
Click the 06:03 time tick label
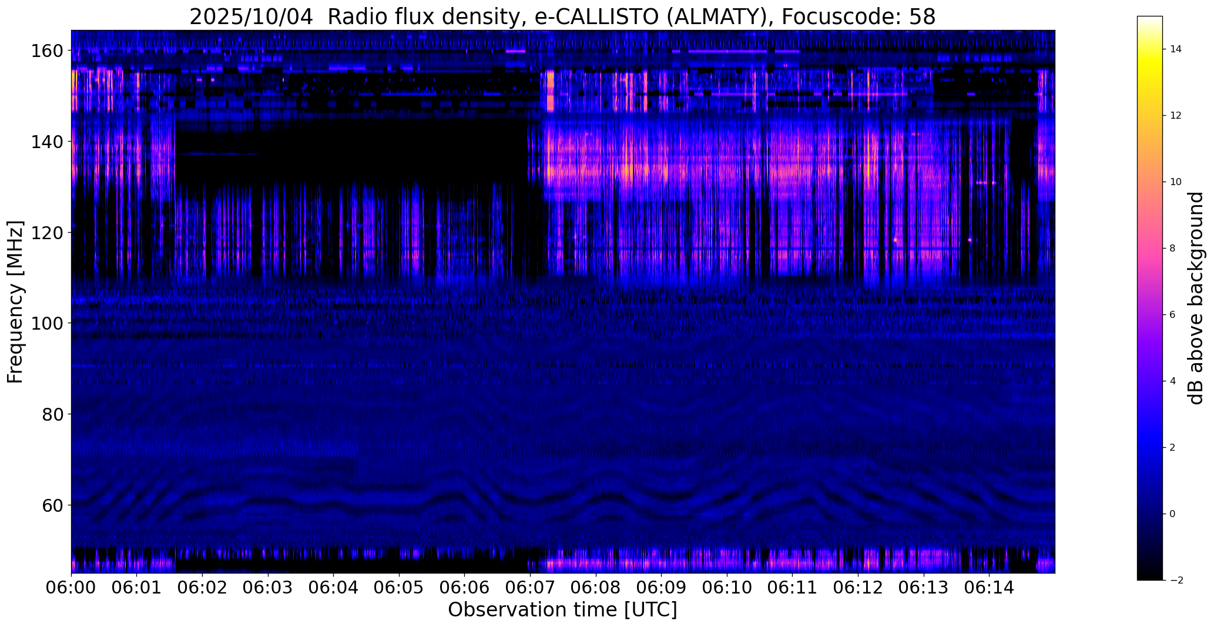coord(268,587)
